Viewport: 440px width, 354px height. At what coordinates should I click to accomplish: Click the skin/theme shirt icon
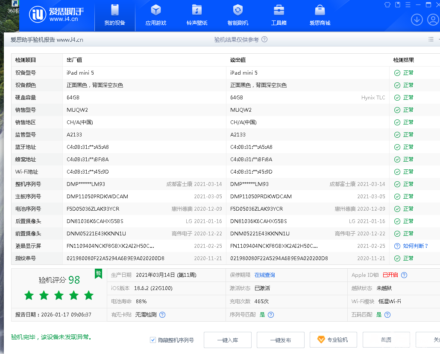[387, 5]
